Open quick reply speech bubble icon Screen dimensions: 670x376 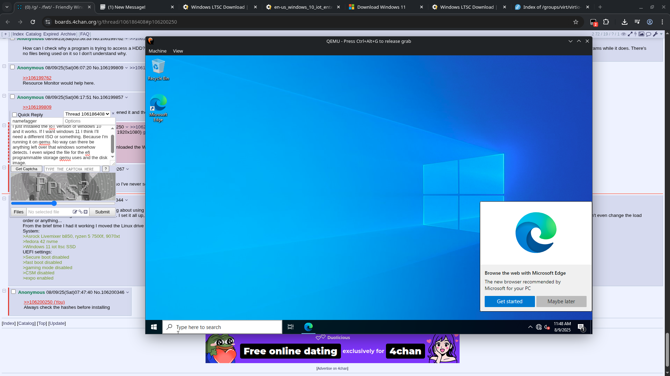tap(648, 34)
